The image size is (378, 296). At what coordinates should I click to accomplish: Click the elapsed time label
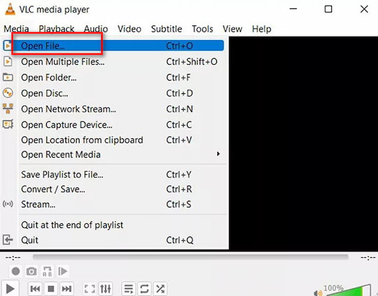click(x=13, y=258)
